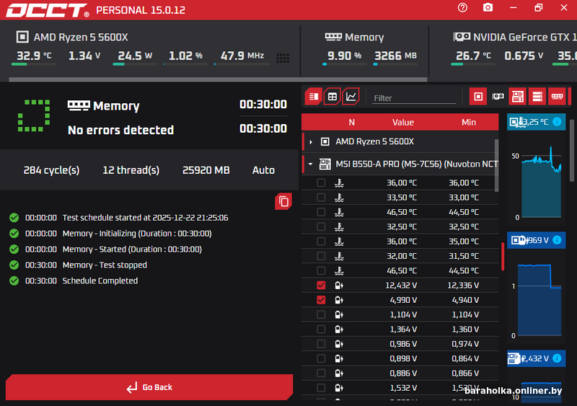This screenshot has width=577, height=406.
Task: Sort by the Min column header
Action: [x=469, y=122]
